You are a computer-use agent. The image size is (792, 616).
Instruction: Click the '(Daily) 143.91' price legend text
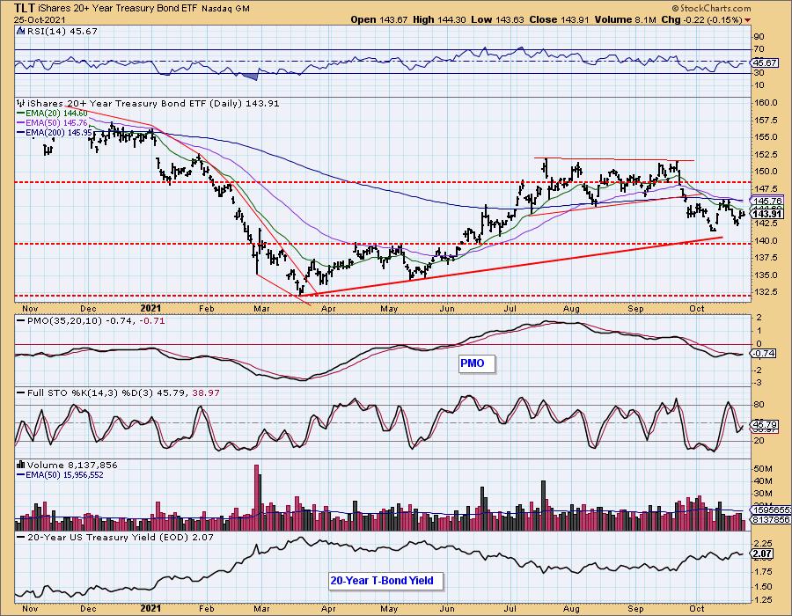244,103
